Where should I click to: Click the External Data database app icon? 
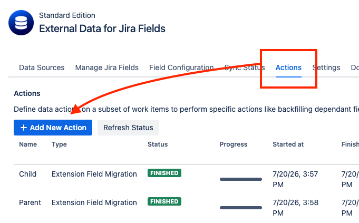(21, 23)
